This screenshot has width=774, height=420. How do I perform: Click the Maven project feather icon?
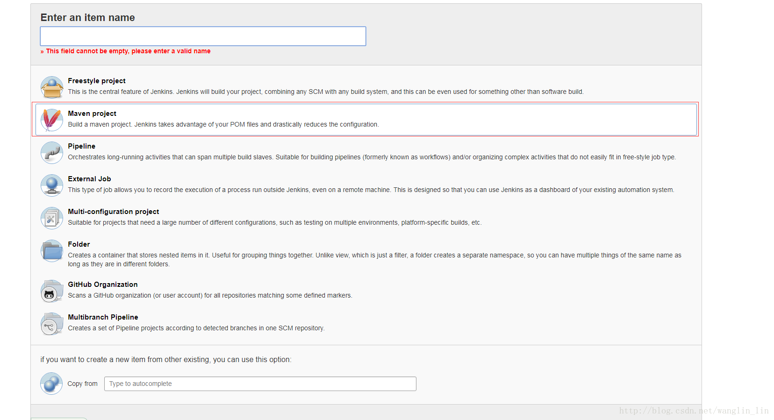(51, 120)
